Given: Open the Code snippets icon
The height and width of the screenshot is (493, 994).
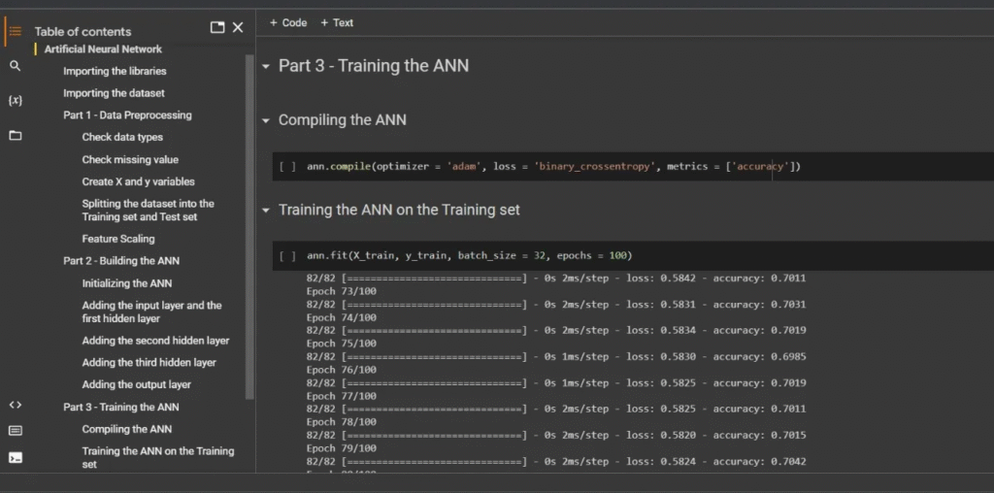Looking at the screenshot, I should 15,405.
